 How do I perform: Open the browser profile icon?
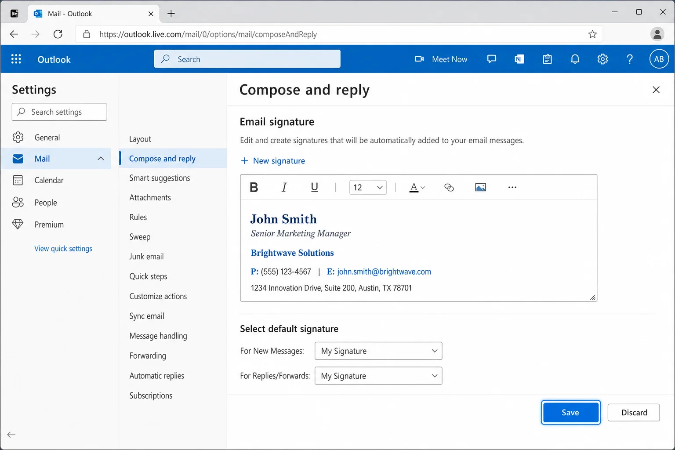pos(657,34)
